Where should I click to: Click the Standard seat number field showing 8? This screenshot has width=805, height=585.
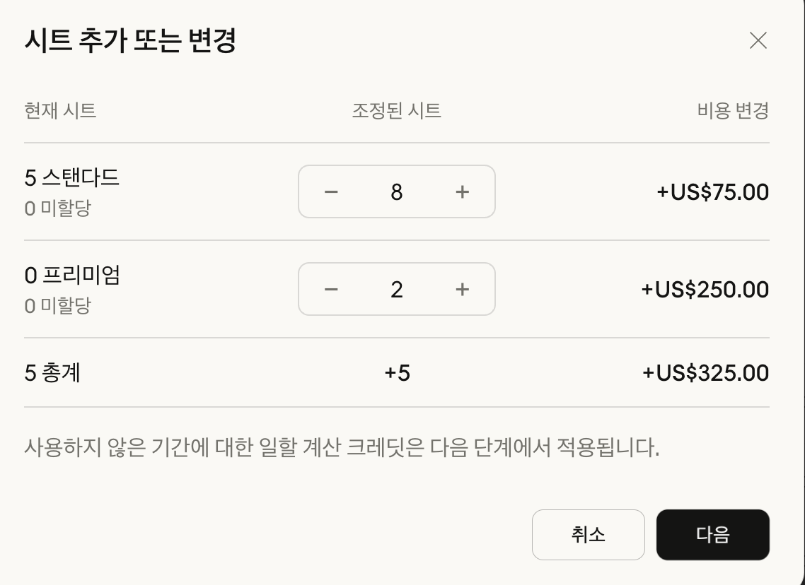pyautogui.click(x=397, y=191)
